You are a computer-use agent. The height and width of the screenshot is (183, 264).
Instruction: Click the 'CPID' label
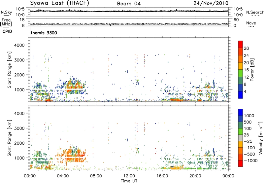click(x=7, y=31)
